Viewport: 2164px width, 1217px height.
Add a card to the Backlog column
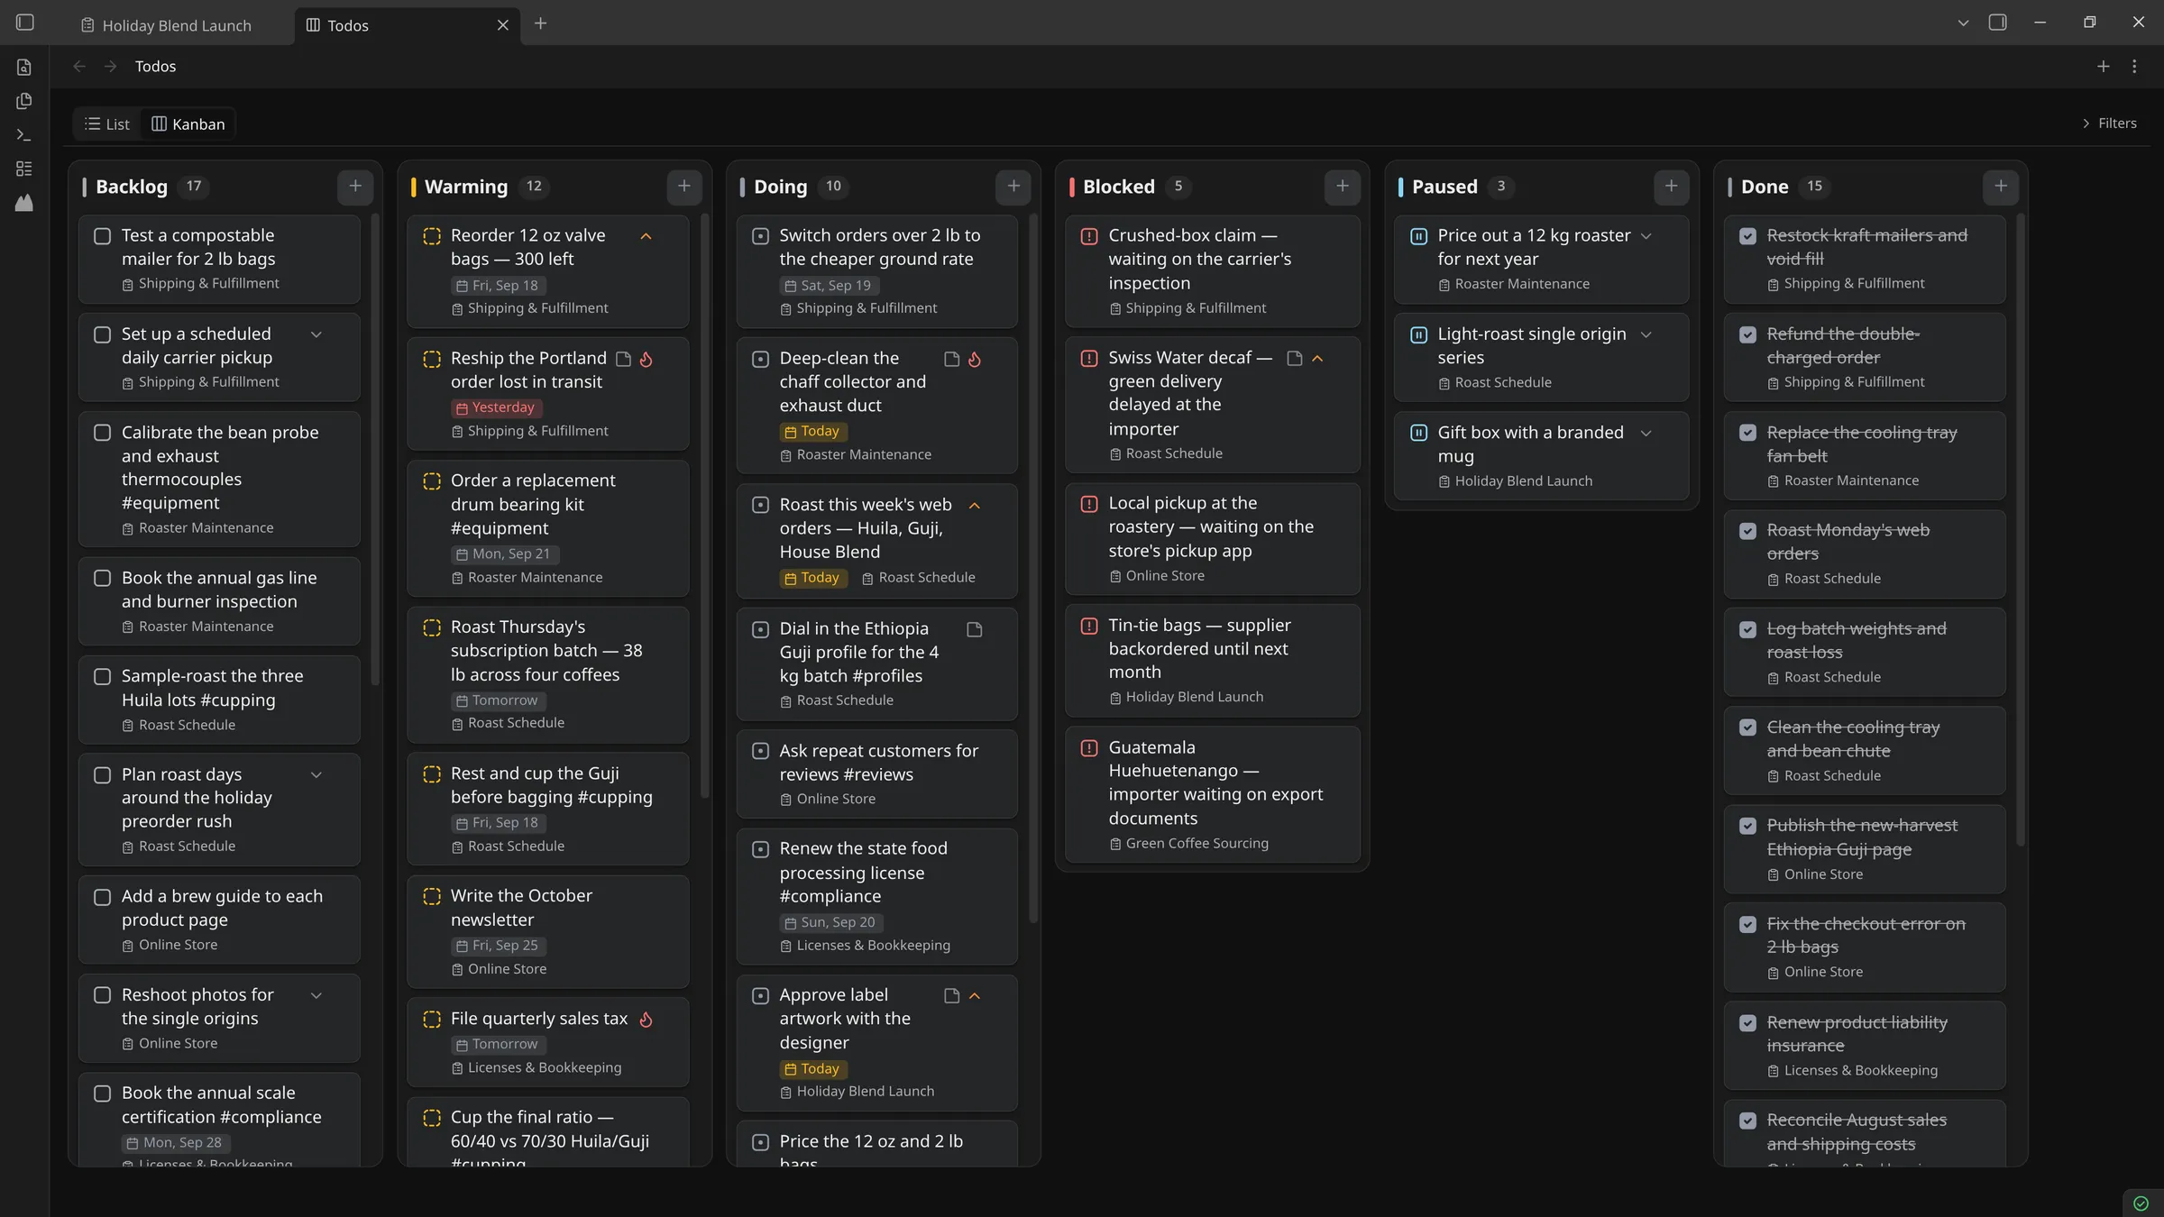(x=355, y=187)
